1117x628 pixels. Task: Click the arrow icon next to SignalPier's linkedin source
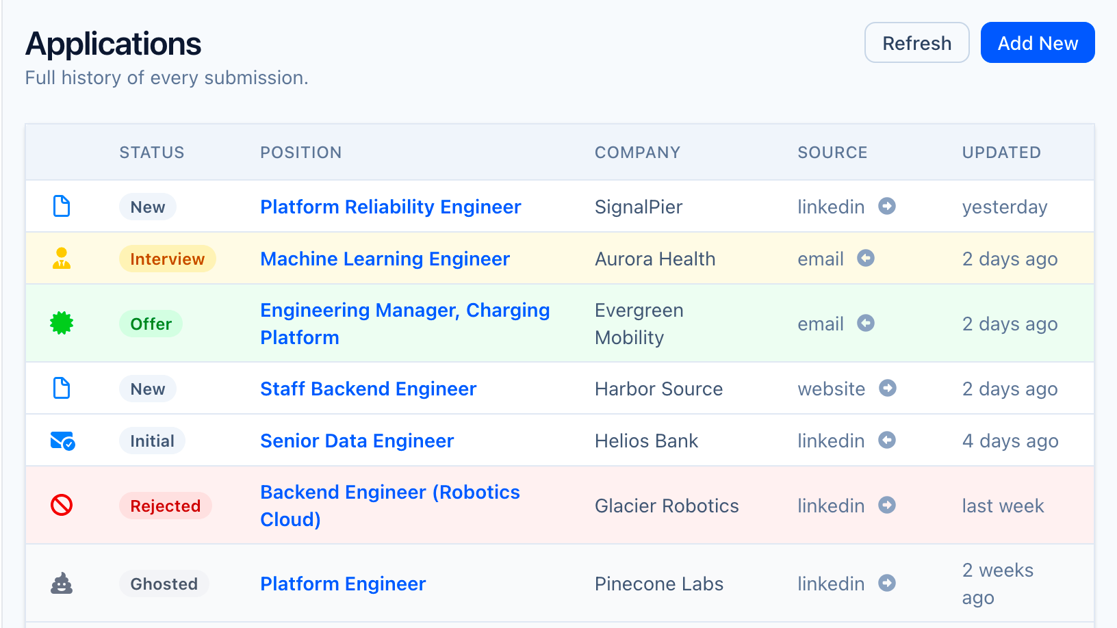point(887,206)
